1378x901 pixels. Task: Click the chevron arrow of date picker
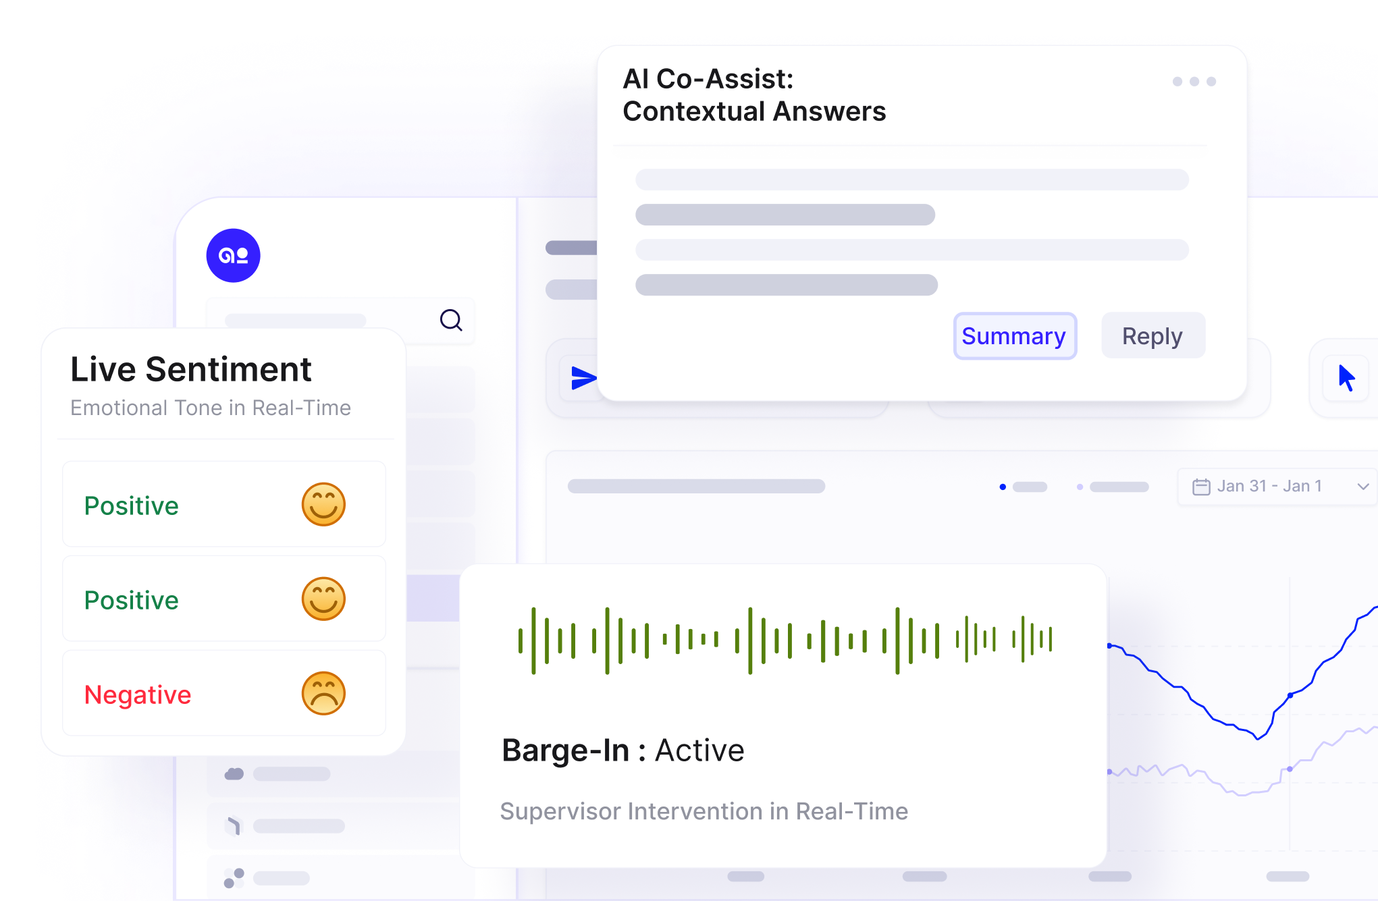(1362, 487)
